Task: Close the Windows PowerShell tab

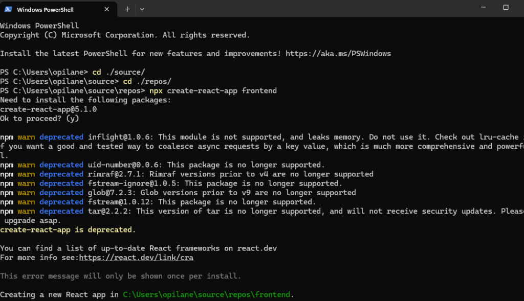Action: [106, 9]
